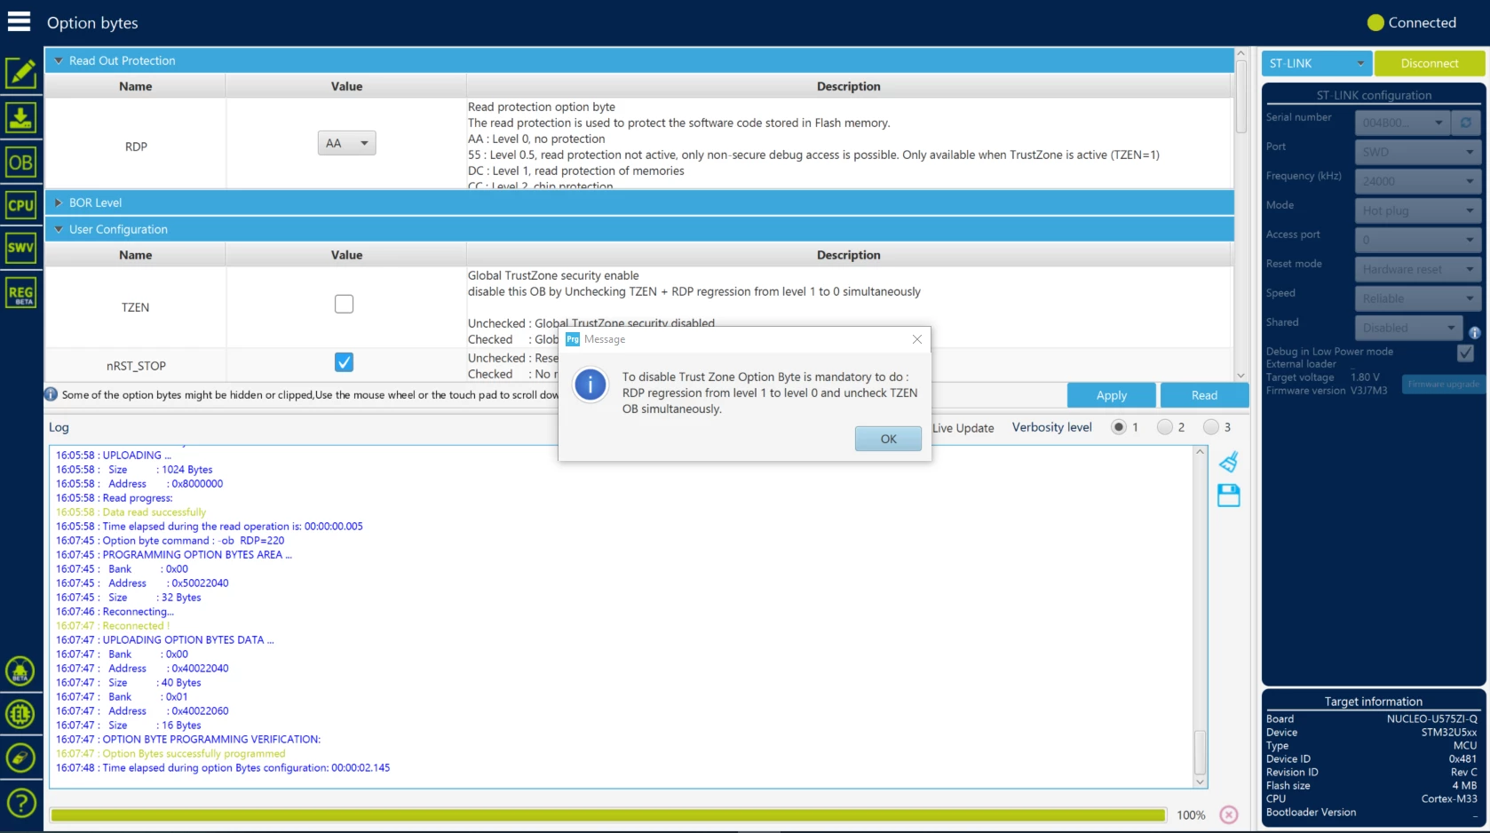Select verbosity level 2 radio
Viewport: 1490px width, 833px height.
click(1165, 427)
